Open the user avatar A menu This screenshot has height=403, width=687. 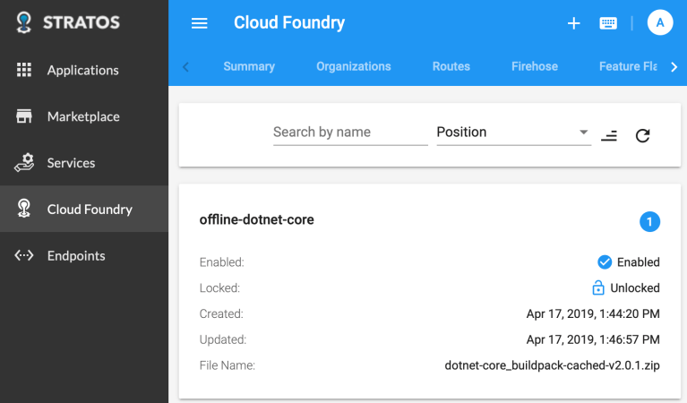(x=660, y=22)
